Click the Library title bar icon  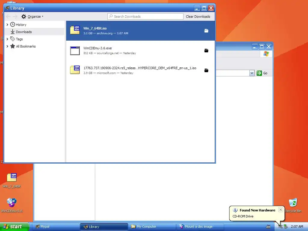click(x=7, y=8)
